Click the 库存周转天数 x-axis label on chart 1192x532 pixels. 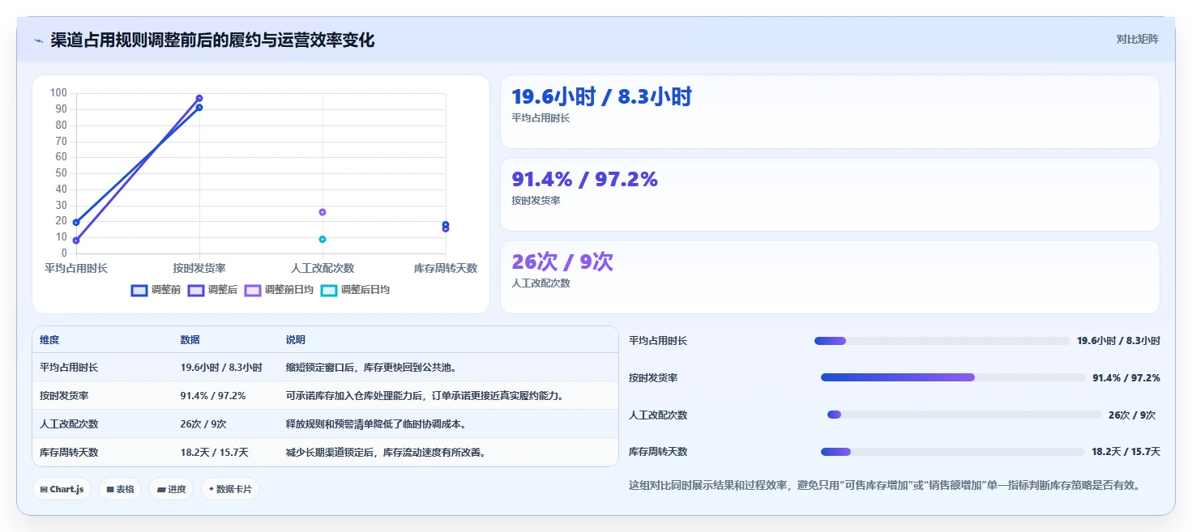coord(446,268)
